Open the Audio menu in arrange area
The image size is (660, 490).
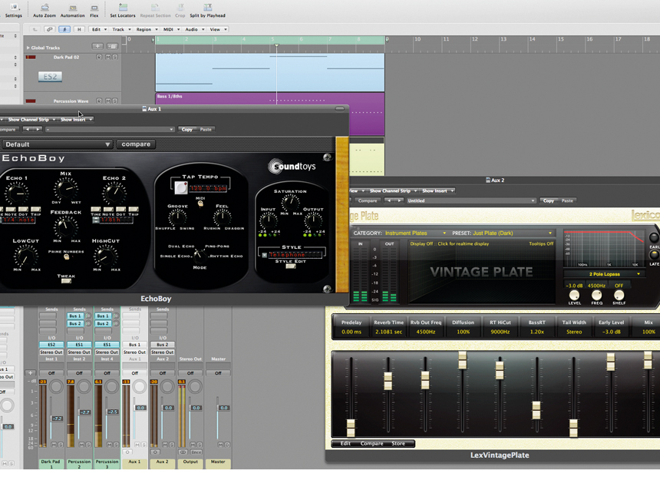[x=193, y=29]
